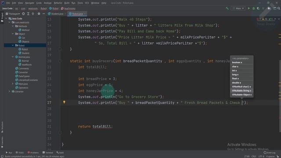Collapse all nodes icon in Project panel
281x158 pixels.
[x=33, y=14]
